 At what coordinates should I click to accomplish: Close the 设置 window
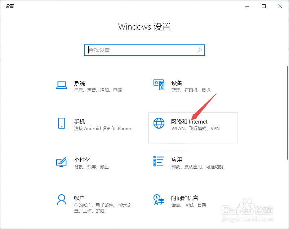pyautogui.click(x=280, y=6)
